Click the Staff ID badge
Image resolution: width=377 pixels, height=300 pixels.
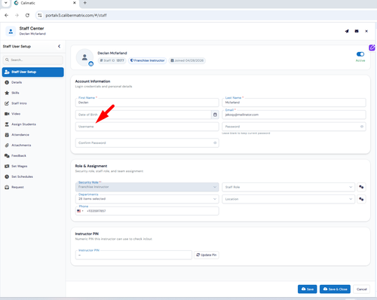tap(112, 60)
